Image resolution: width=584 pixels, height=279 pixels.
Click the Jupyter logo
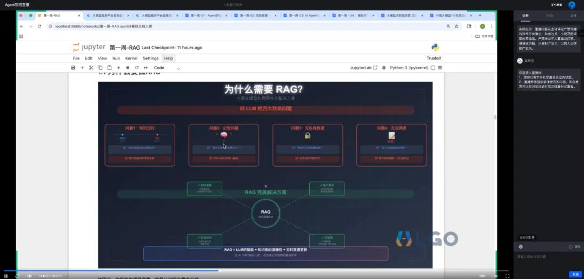(89, 47)
